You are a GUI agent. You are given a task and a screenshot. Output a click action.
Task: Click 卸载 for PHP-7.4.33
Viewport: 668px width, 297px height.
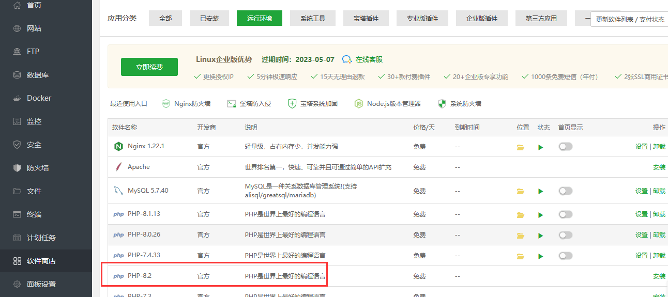click(659, 255)
